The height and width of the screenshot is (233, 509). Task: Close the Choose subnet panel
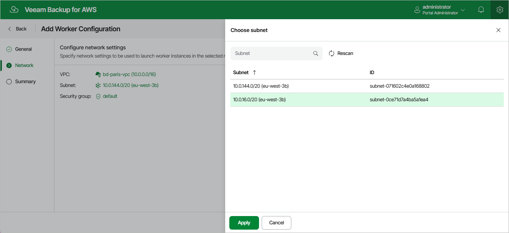[498, 30]
